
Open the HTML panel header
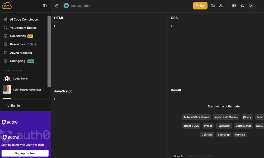pyautogui.click(x=59, y=18)
